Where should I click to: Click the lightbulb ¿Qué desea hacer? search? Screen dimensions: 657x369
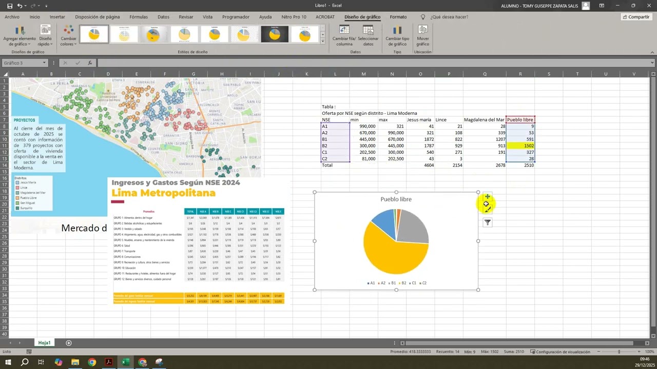click(444, 17)
